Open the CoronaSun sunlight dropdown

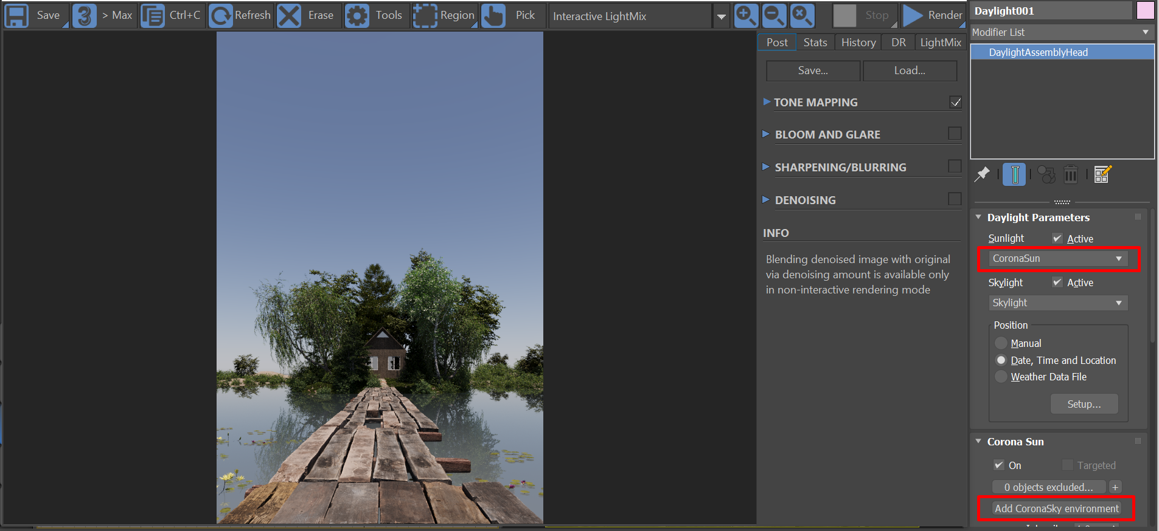click(x=1057, y=259)
